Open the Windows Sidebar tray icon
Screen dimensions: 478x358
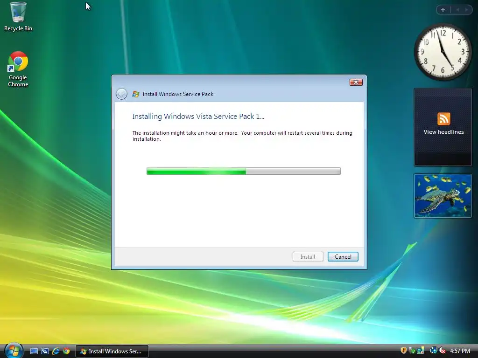tap(421, 351)
